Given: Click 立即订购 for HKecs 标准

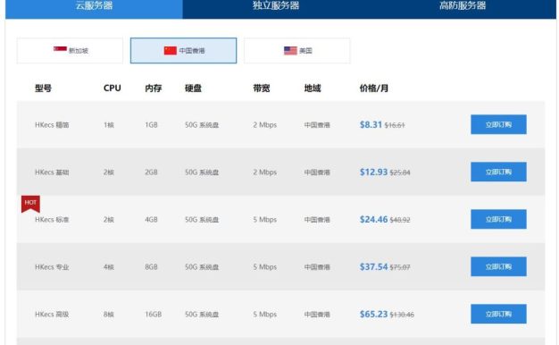Looking at the screenshot, I should [498, 219].
